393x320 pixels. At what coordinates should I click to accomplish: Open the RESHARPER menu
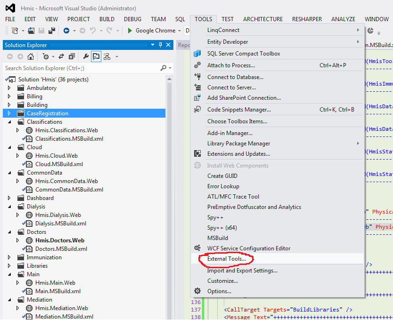307,19
